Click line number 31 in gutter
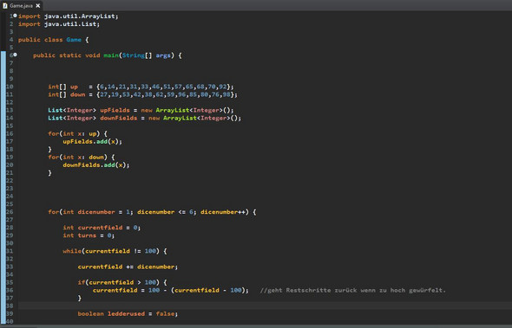This screenshot has width=512, height=328. 10,251
